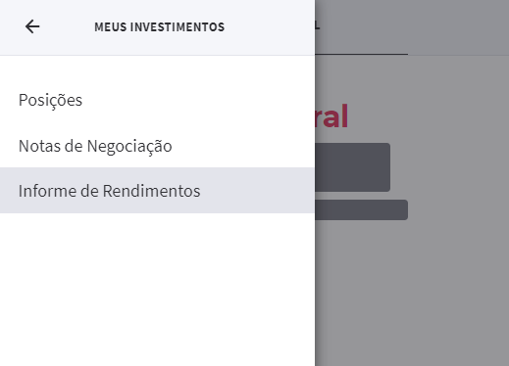Return to the previous menu with the arrow
This screenshot has height=366, width=509.
pyautogui.click(x=32, y=26)
